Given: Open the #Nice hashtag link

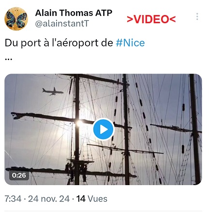Looking at the screenshot, I should [130, 43].
